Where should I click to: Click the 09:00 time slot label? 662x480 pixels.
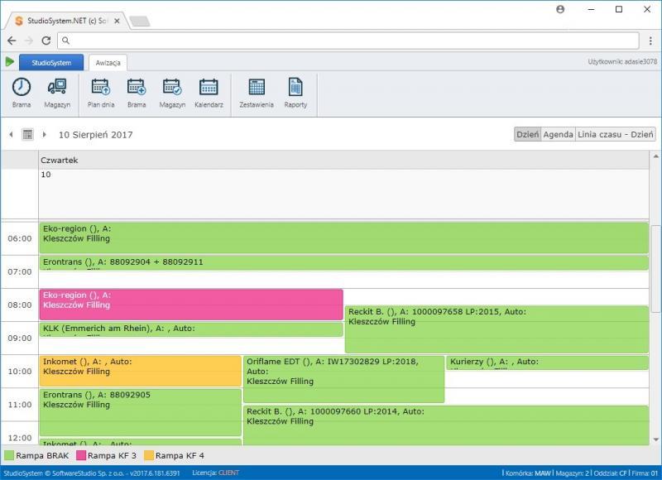(19, 338)
